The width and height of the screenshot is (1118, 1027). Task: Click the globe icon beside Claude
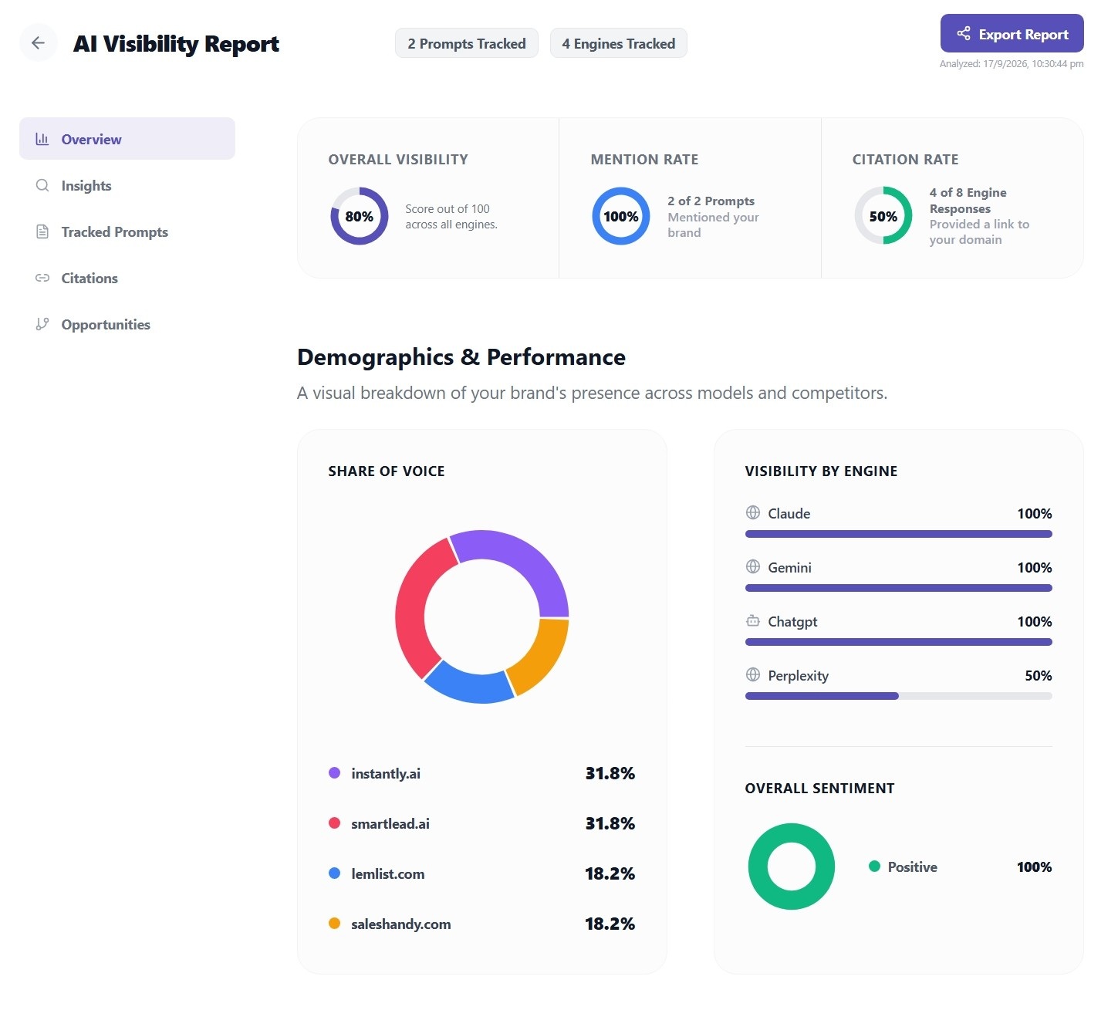(753, 512)
